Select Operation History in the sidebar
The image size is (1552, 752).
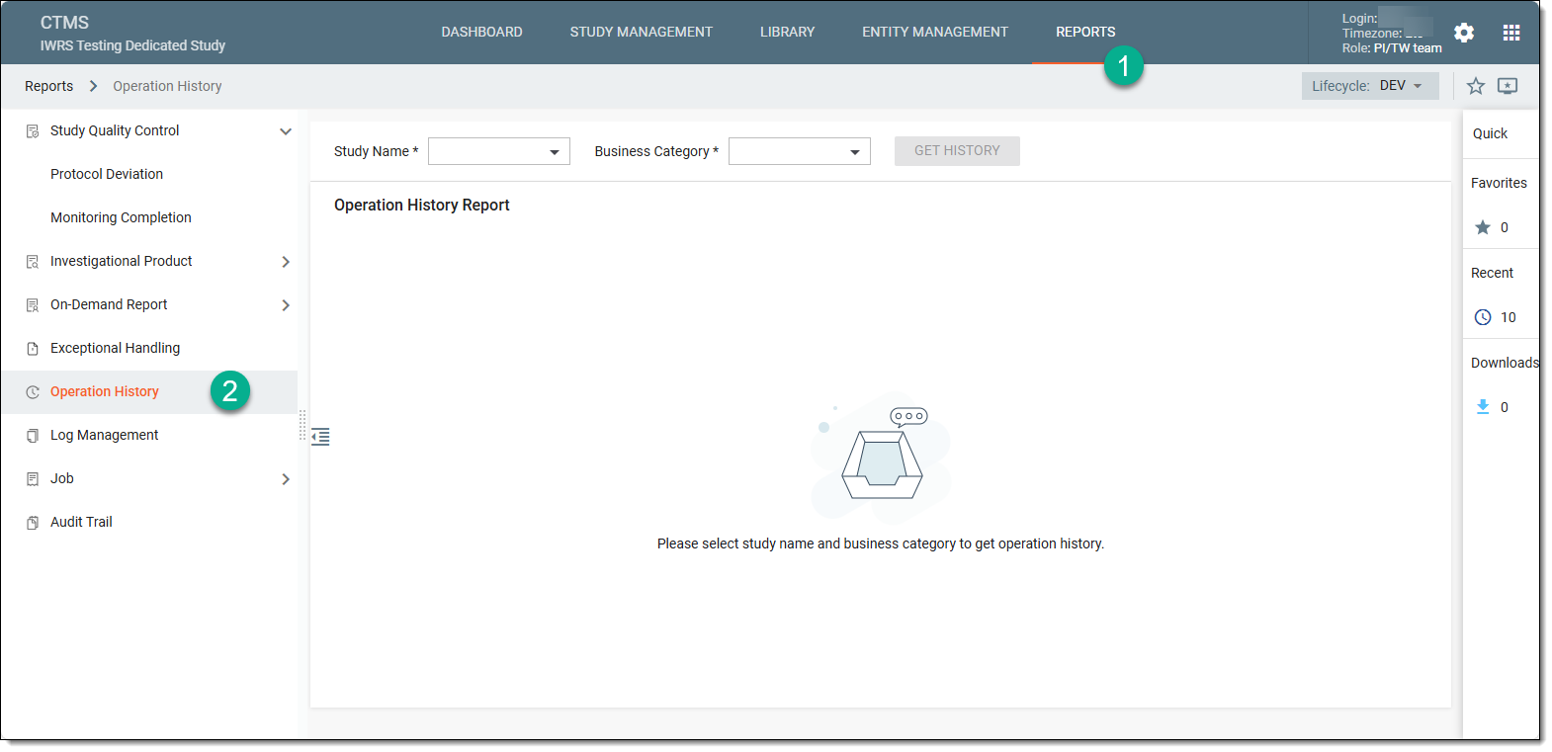pos(104,392)
